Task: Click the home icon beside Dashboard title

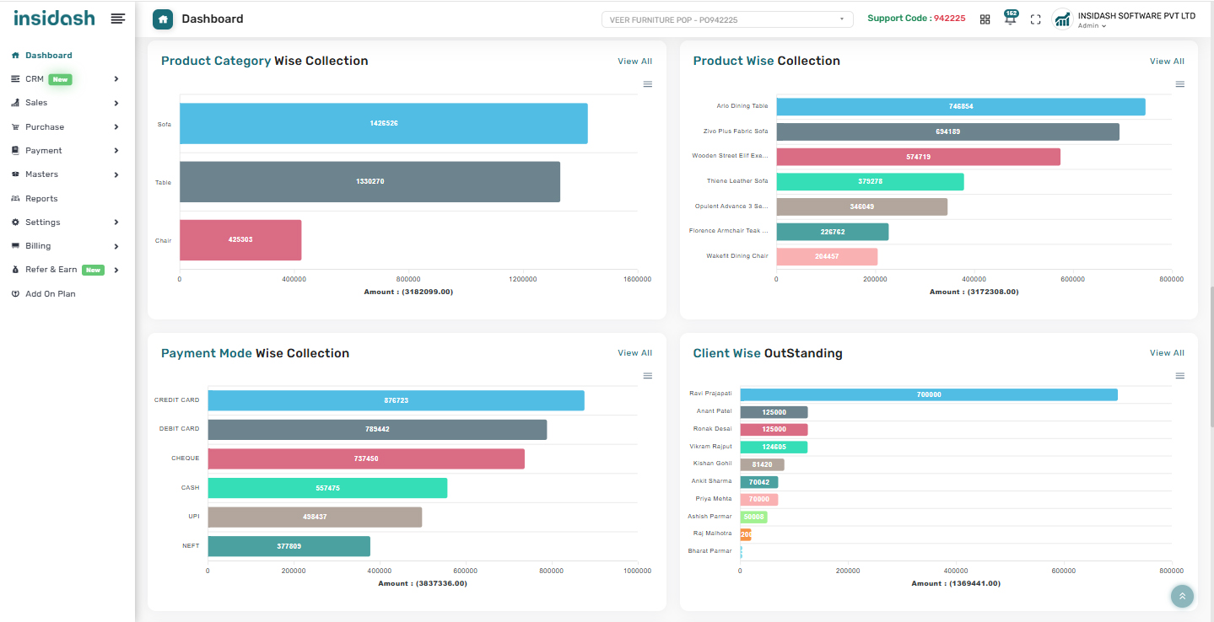Action: click(x=163, y=19)
